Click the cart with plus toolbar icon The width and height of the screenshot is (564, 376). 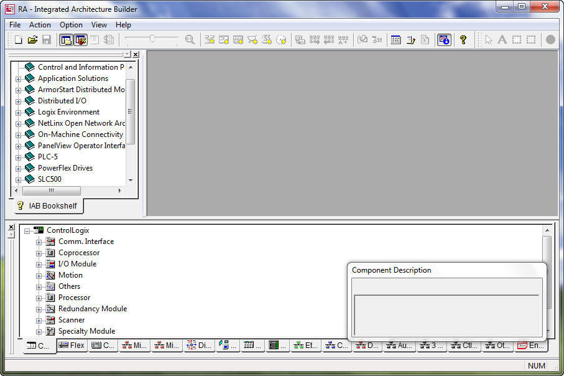coord(252,40)
